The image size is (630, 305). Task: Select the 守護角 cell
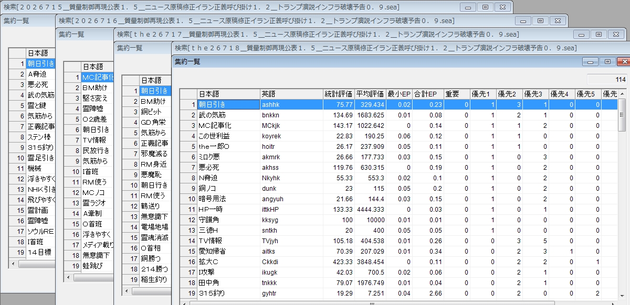click(x=228, y=220)
